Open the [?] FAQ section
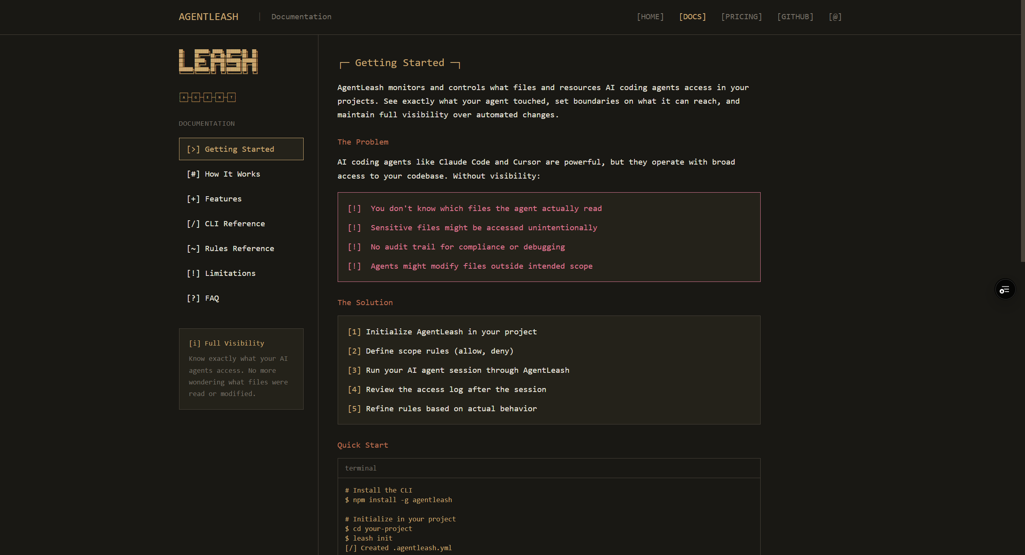This screenshot has height=555, width=1025. pyautogui.click(x=203, y=298)
